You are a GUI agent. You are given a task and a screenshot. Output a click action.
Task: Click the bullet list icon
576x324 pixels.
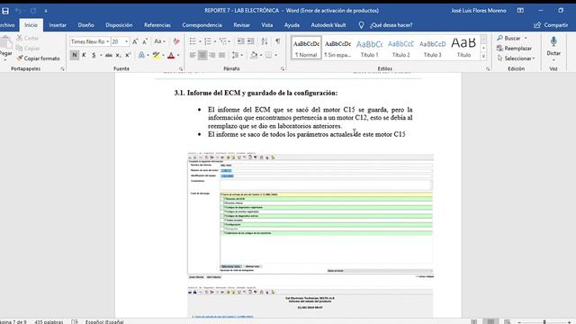click(x=193, y=41)
